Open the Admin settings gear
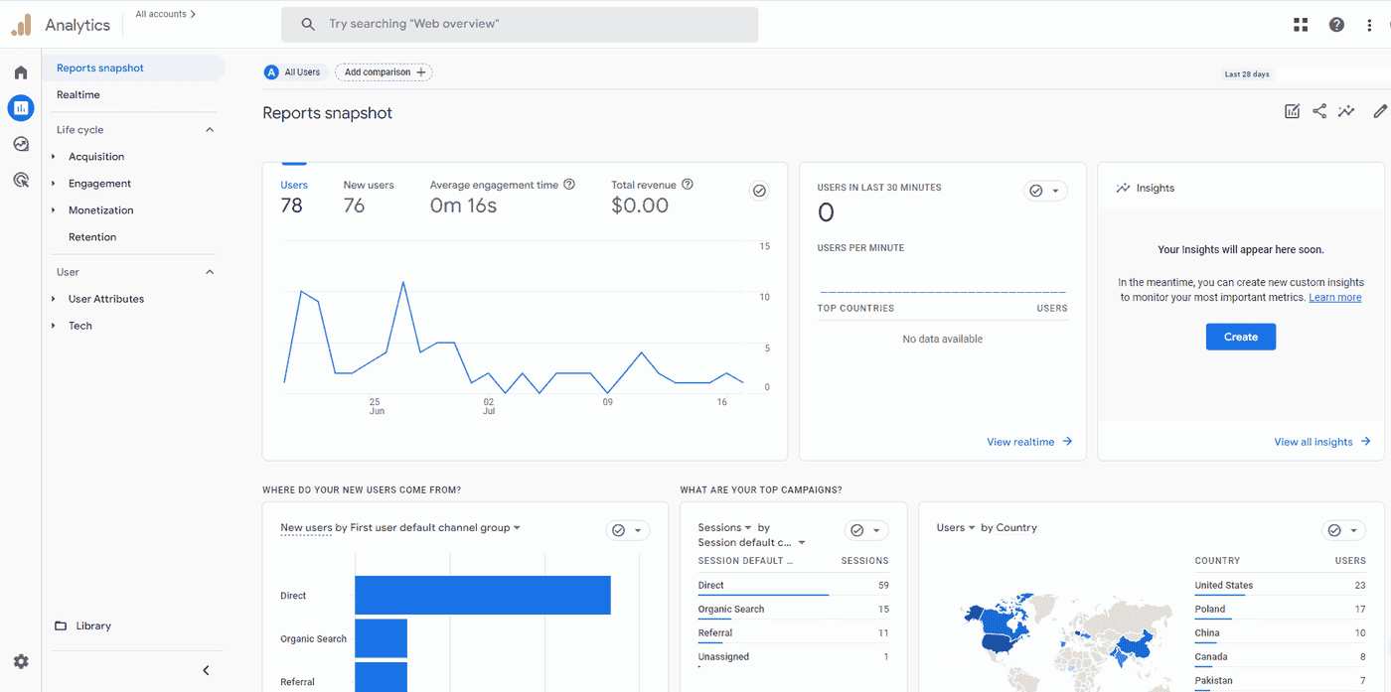 pos(21,661)
